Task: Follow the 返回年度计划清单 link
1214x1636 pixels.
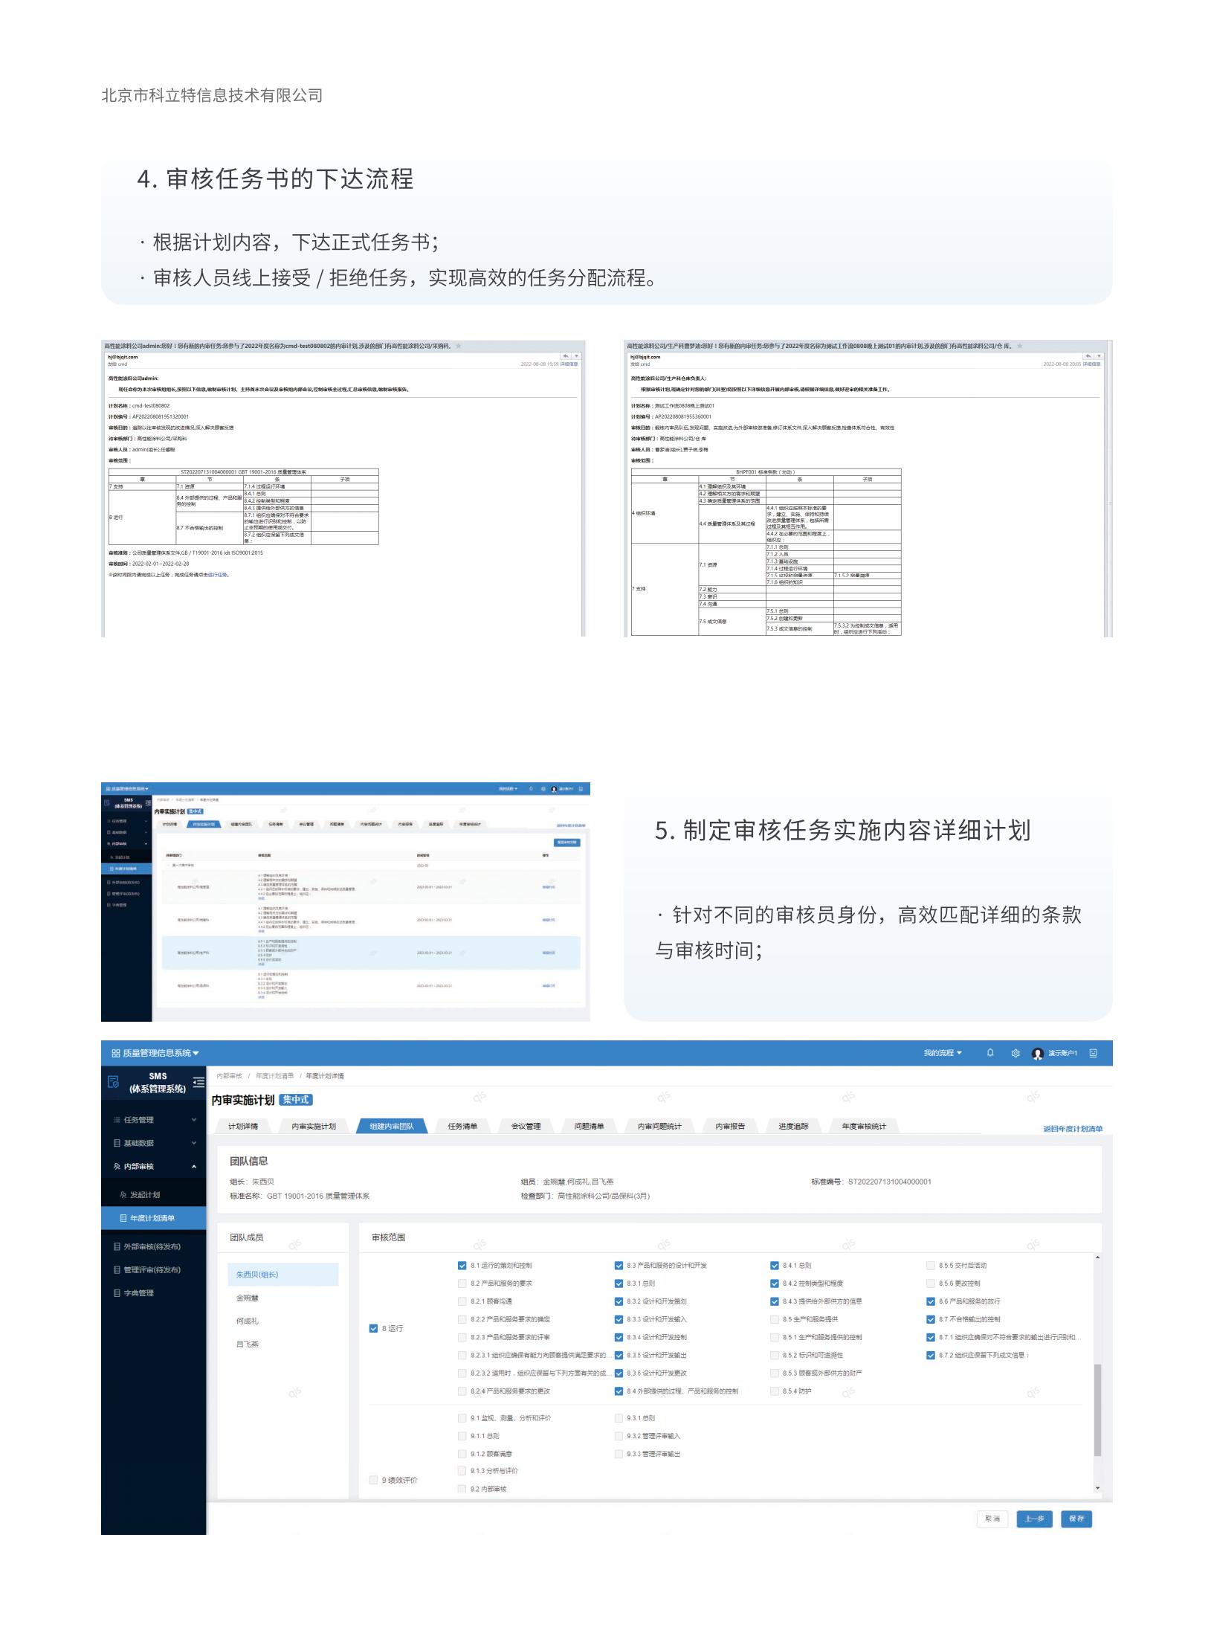Action: click(x=1072, y=1129)
